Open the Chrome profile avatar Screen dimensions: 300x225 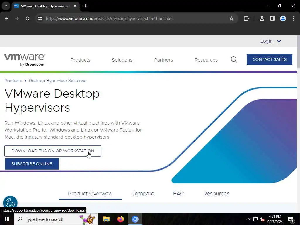[x=283, y=18]
